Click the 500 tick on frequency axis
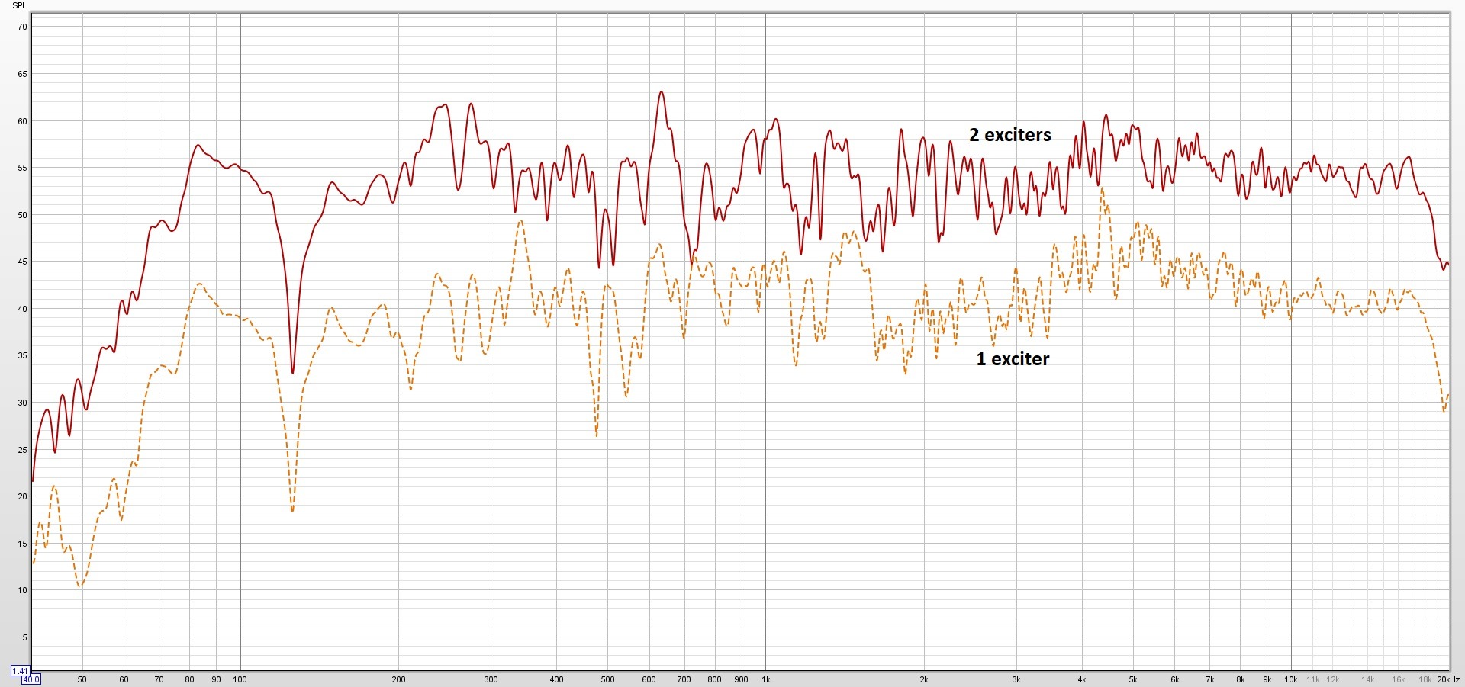 coord(607,679)
